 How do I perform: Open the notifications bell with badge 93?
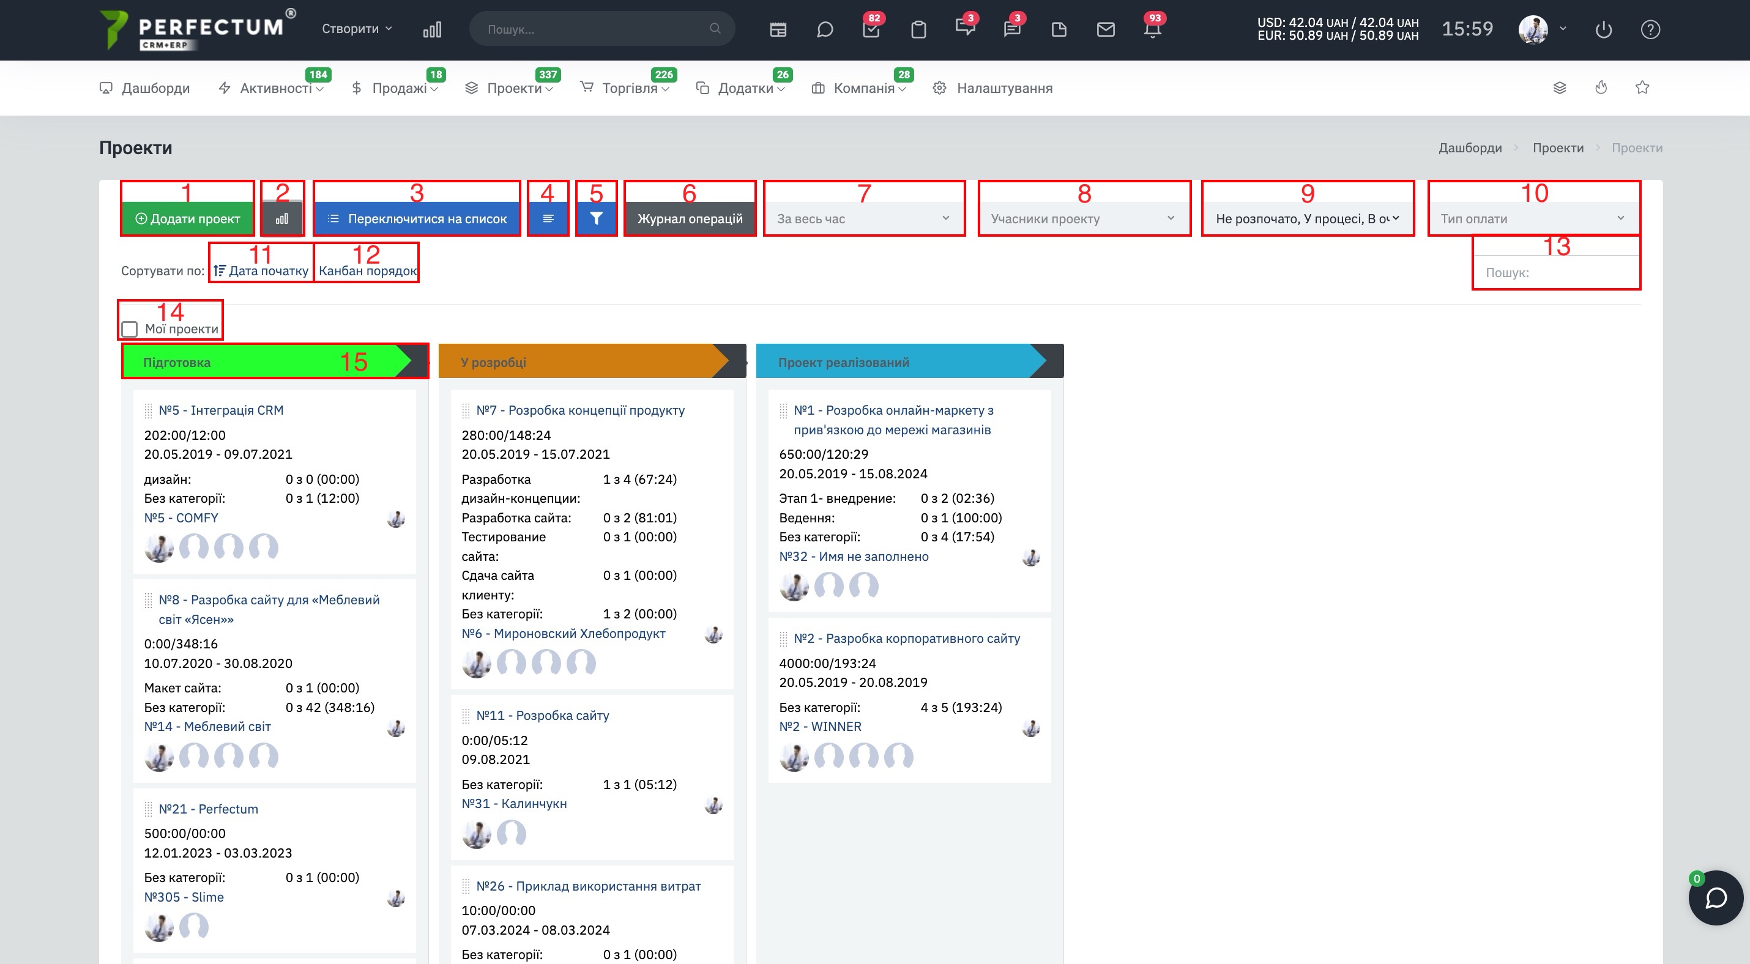tap(1152, 29)
